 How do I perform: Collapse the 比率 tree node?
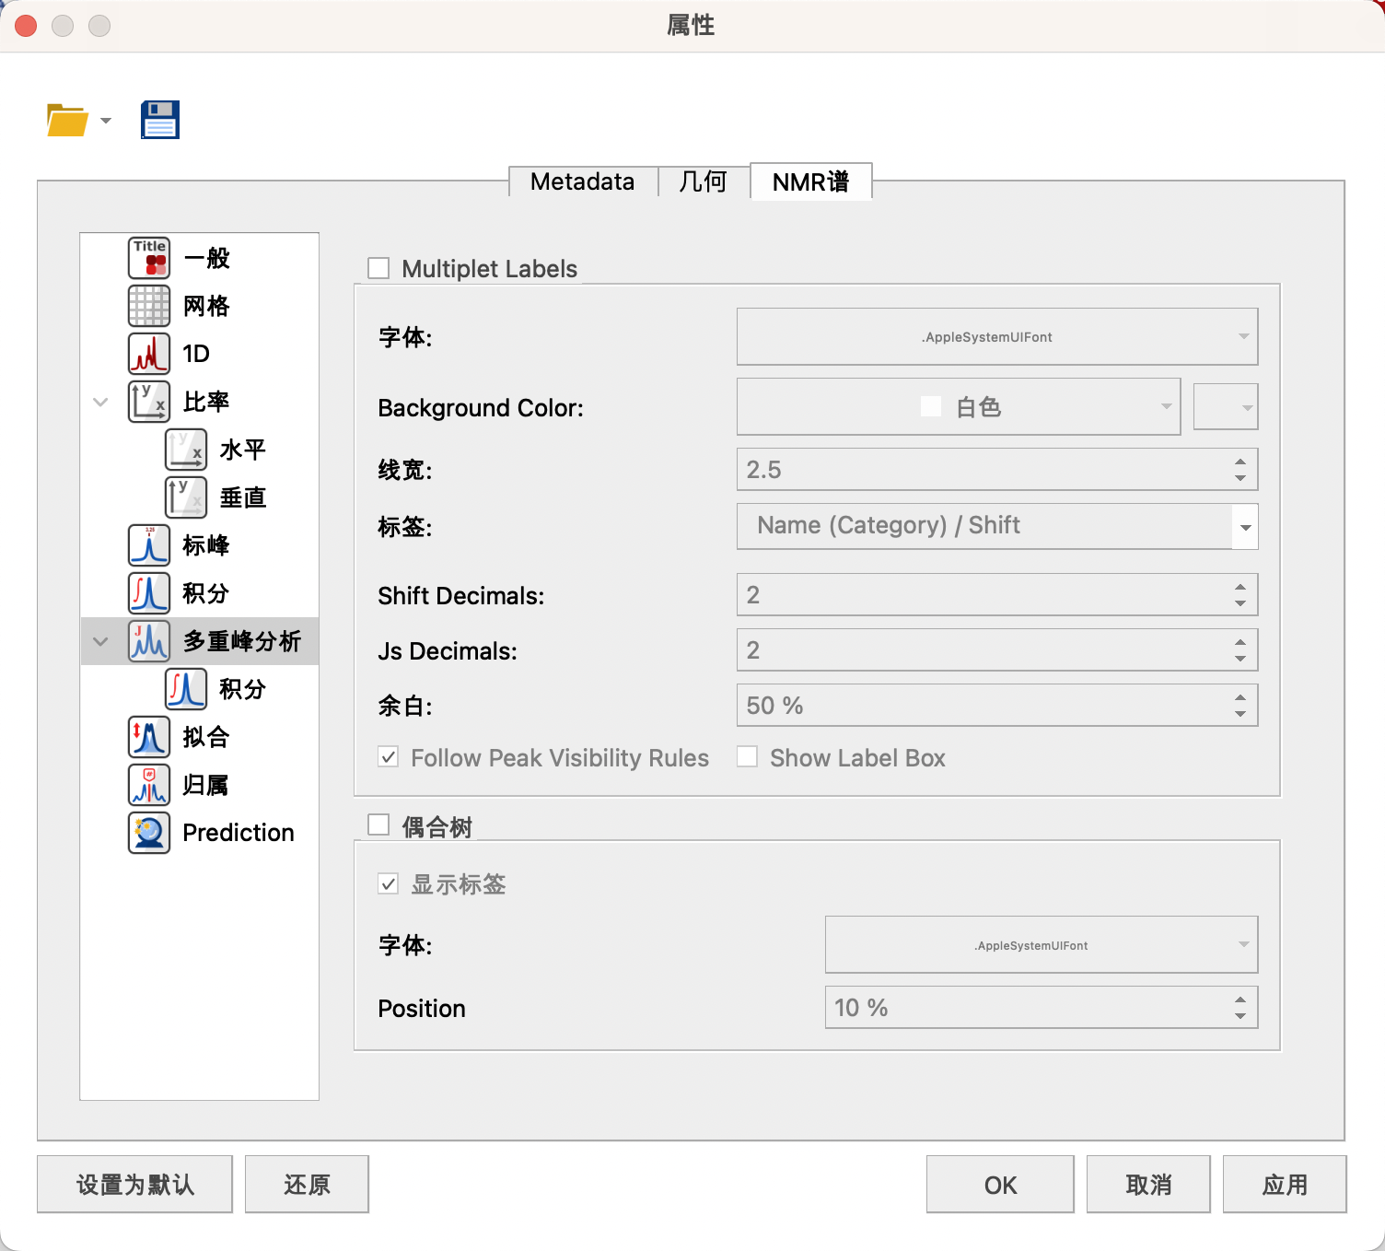pos(101,402)
